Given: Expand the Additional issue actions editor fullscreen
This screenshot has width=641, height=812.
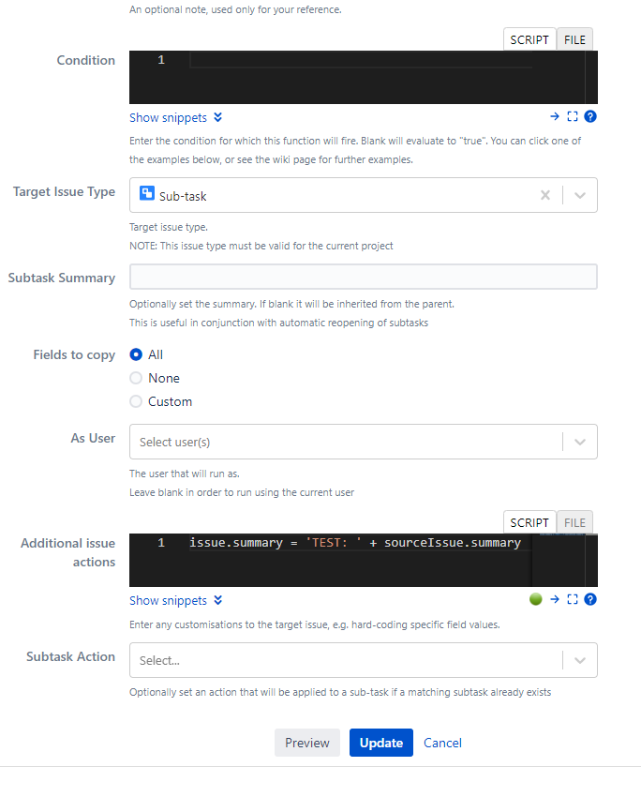Looking at the screenshot, I should click(x=573, y=599).
